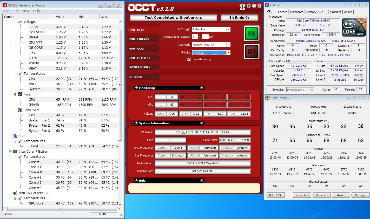
Task: Click the Sensor Test button in Real Temp
Action: point(302,195)
